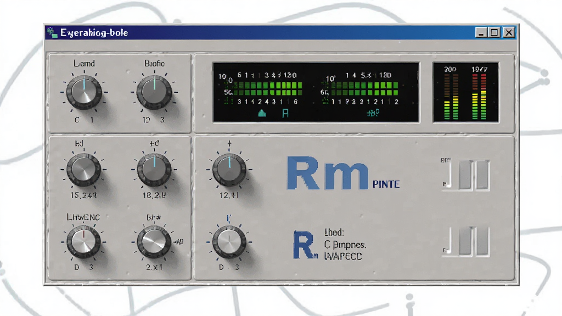Click the 2.x1 value readout

pos(154,267)
